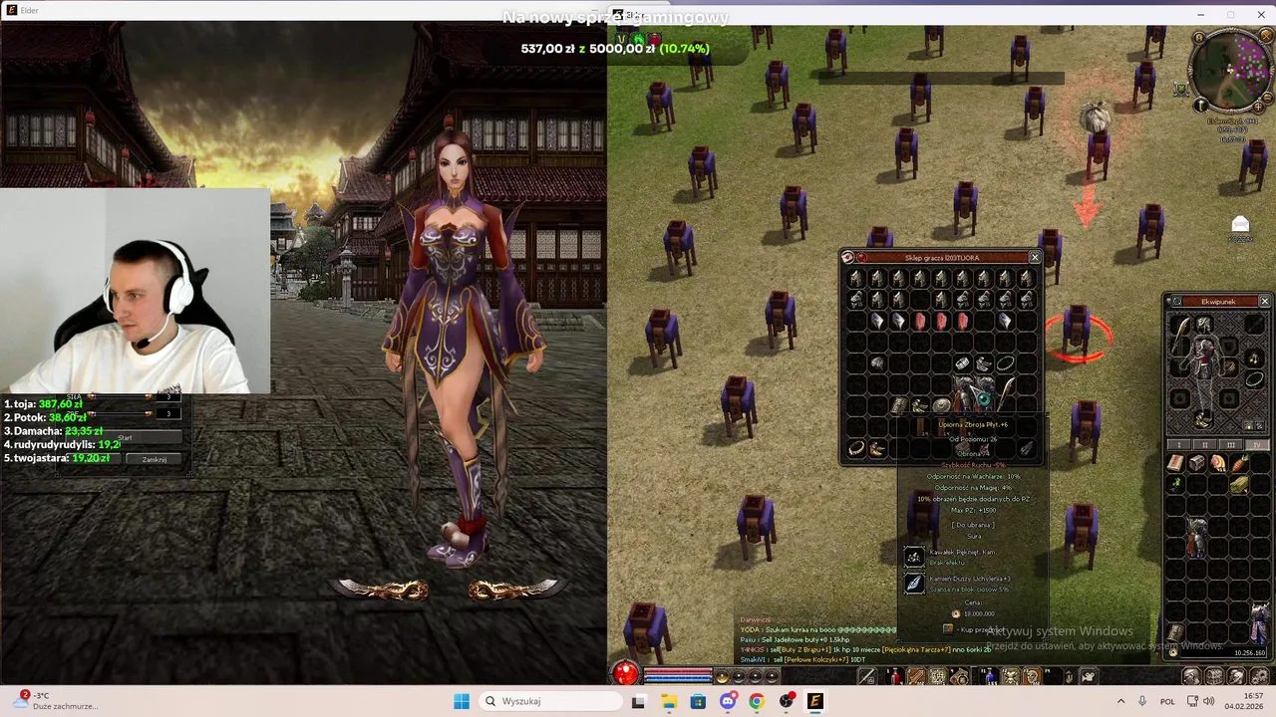Open File Explorer from the taskbar
The width and height of the screenshot is (1276, 717).
pos(668,701)
